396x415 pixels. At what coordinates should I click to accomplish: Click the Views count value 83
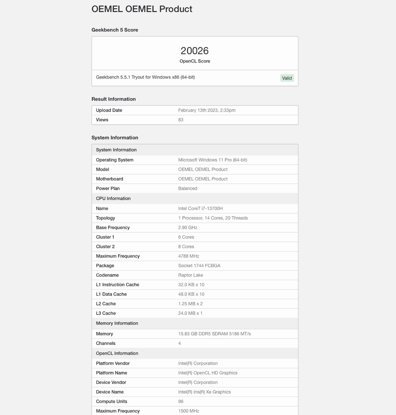pos(181,120)
